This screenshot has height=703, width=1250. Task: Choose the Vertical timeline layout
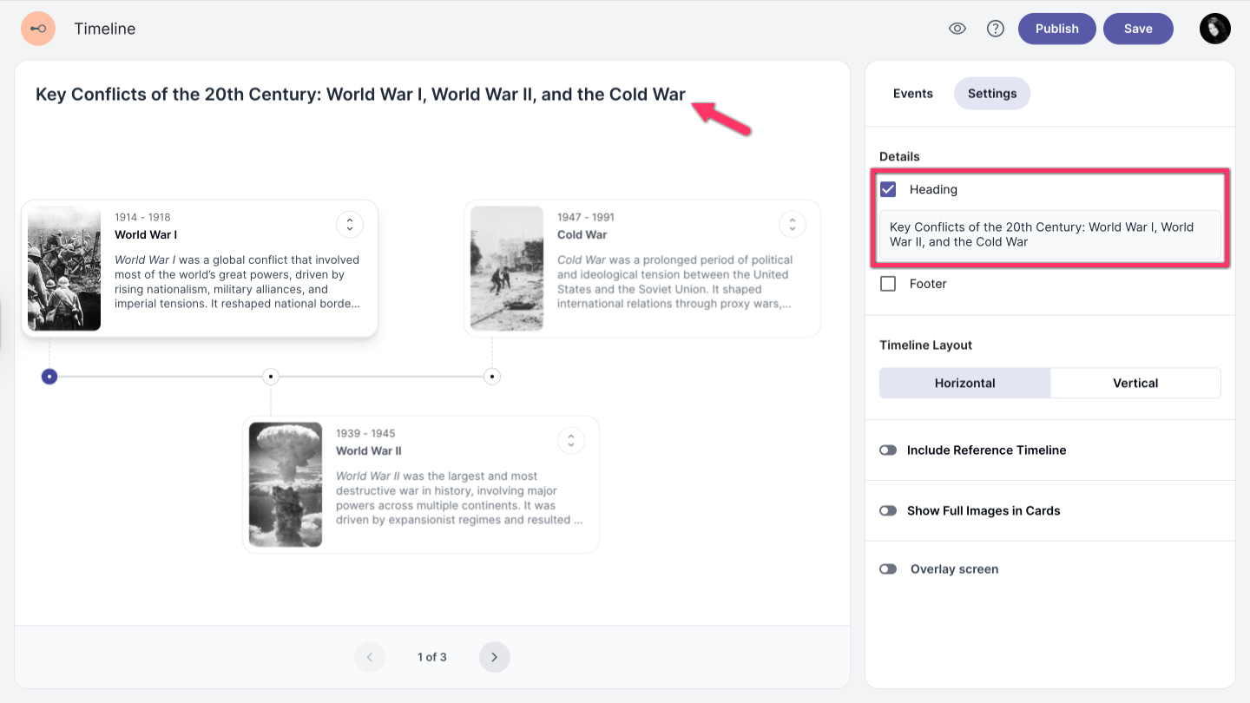point(1135,383)
